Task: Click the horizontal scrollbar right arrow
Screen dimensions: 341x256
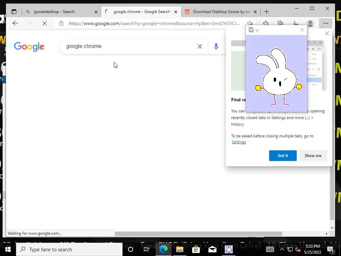Action: (327, 234)
